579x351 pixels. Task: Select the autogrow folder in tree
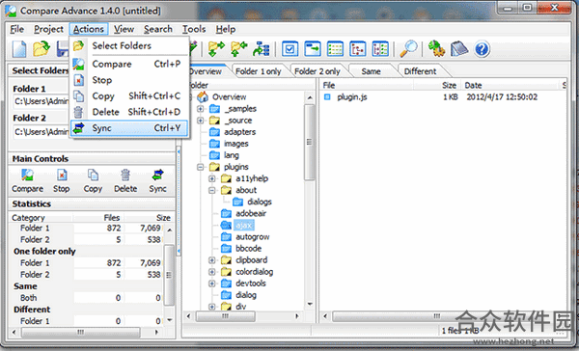coord(253,237)
